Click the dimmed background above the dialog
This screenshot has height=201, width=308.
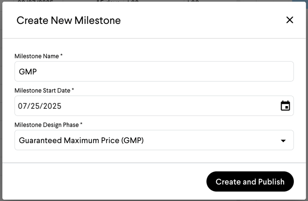click(x=138, y=1)
